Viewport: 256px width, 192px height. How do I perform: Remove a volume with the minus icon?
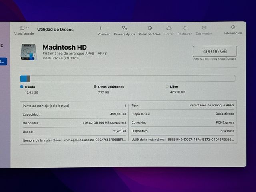tap(108, 28)
